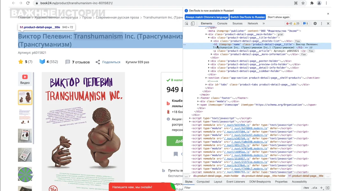Activate the DevTools element inspector picker
The height and width of the screenshot is (191, 339).
[187, 23]
